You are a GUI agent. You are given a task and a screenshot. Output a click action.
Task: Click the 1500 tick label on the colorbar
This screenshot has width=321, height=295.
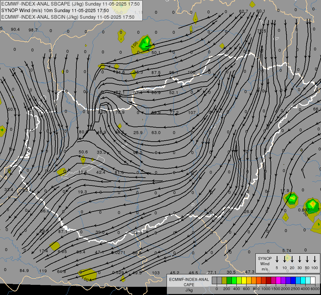click(x=276, y=289)
